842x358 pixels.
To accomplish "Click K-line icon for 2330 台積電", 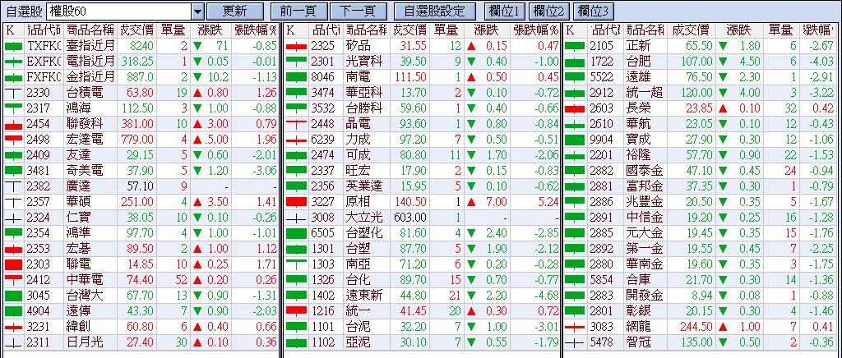I will pos(14,94).
